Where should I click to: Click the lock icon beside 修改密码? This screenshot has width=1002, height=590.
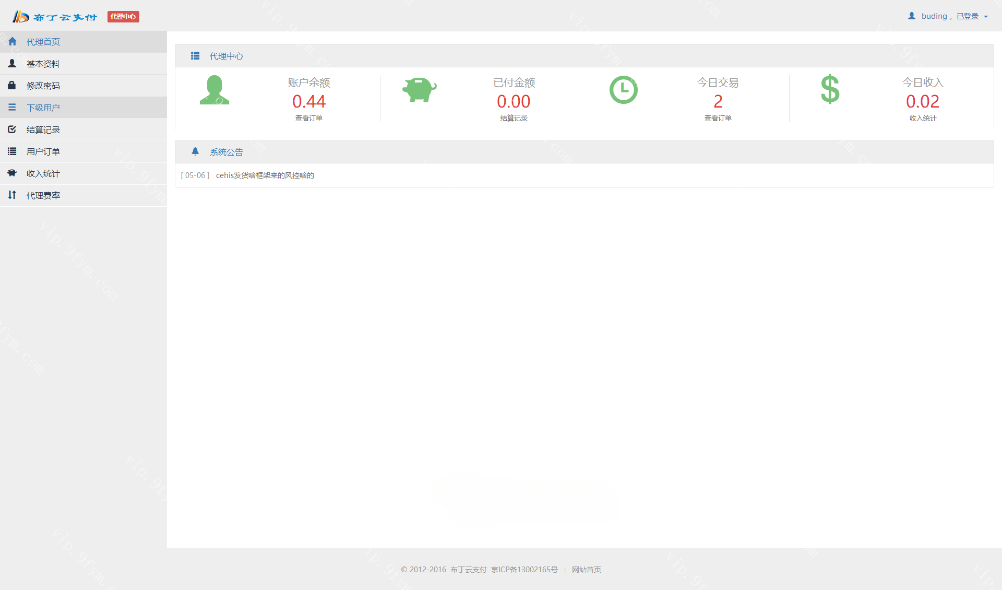coord(12,85)
